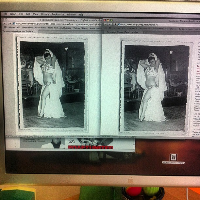This screenshot has height=200, width=200.
Task: Click dancer photo on iefimerida page
Action: click(x=53, y=85)
